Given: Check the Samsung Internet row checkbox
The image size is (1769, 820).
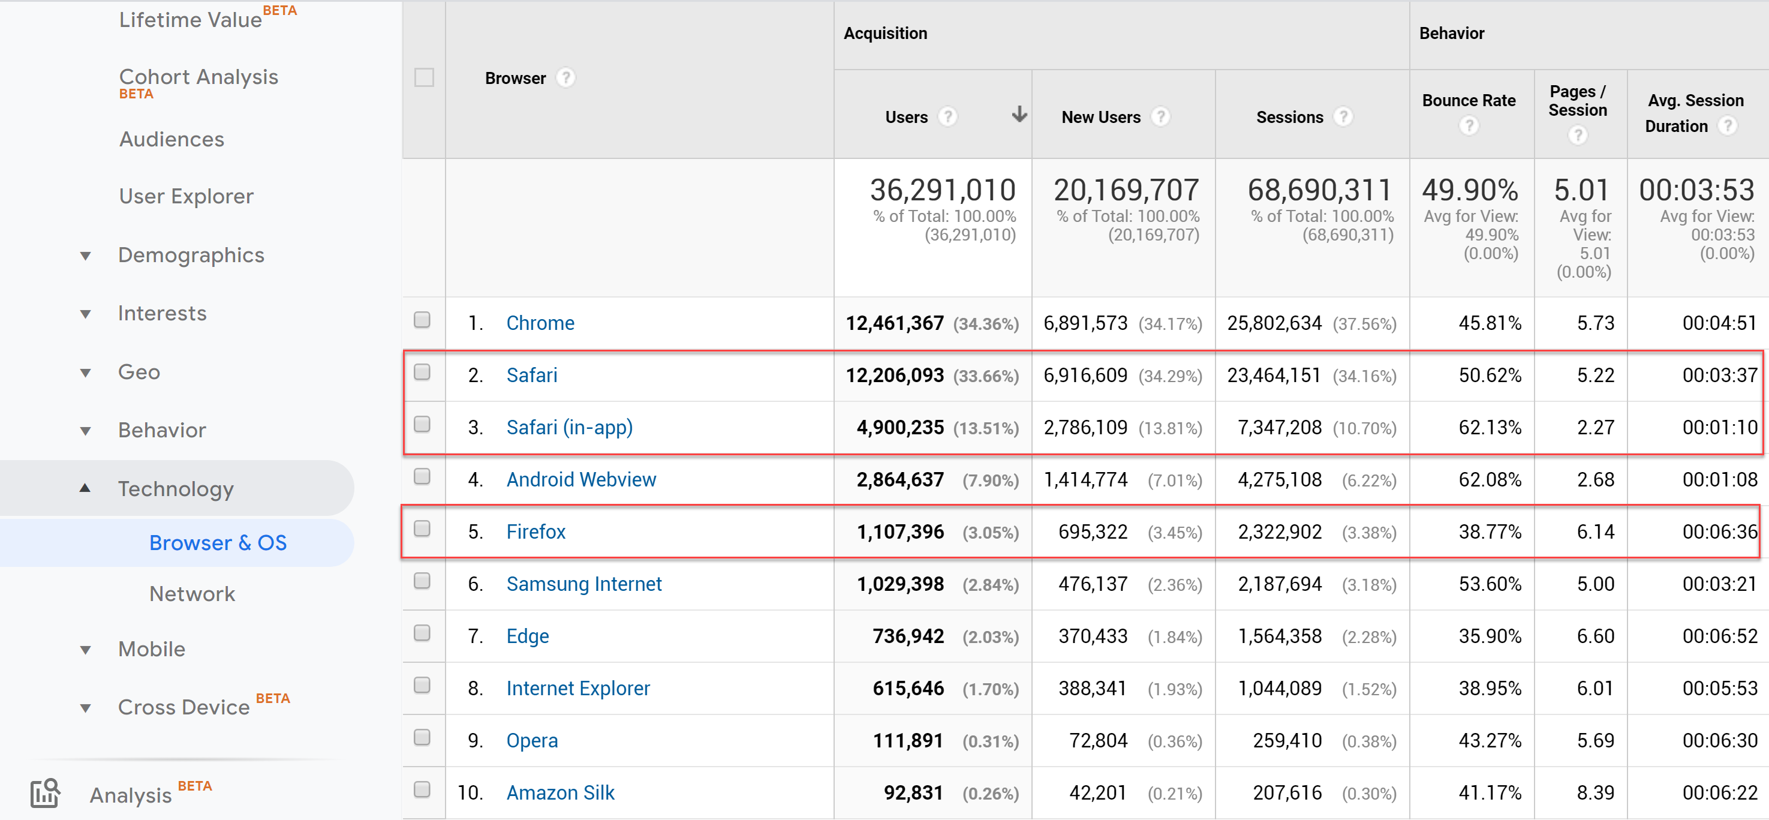Looking at the screenshot, I should tap(422, 581).
